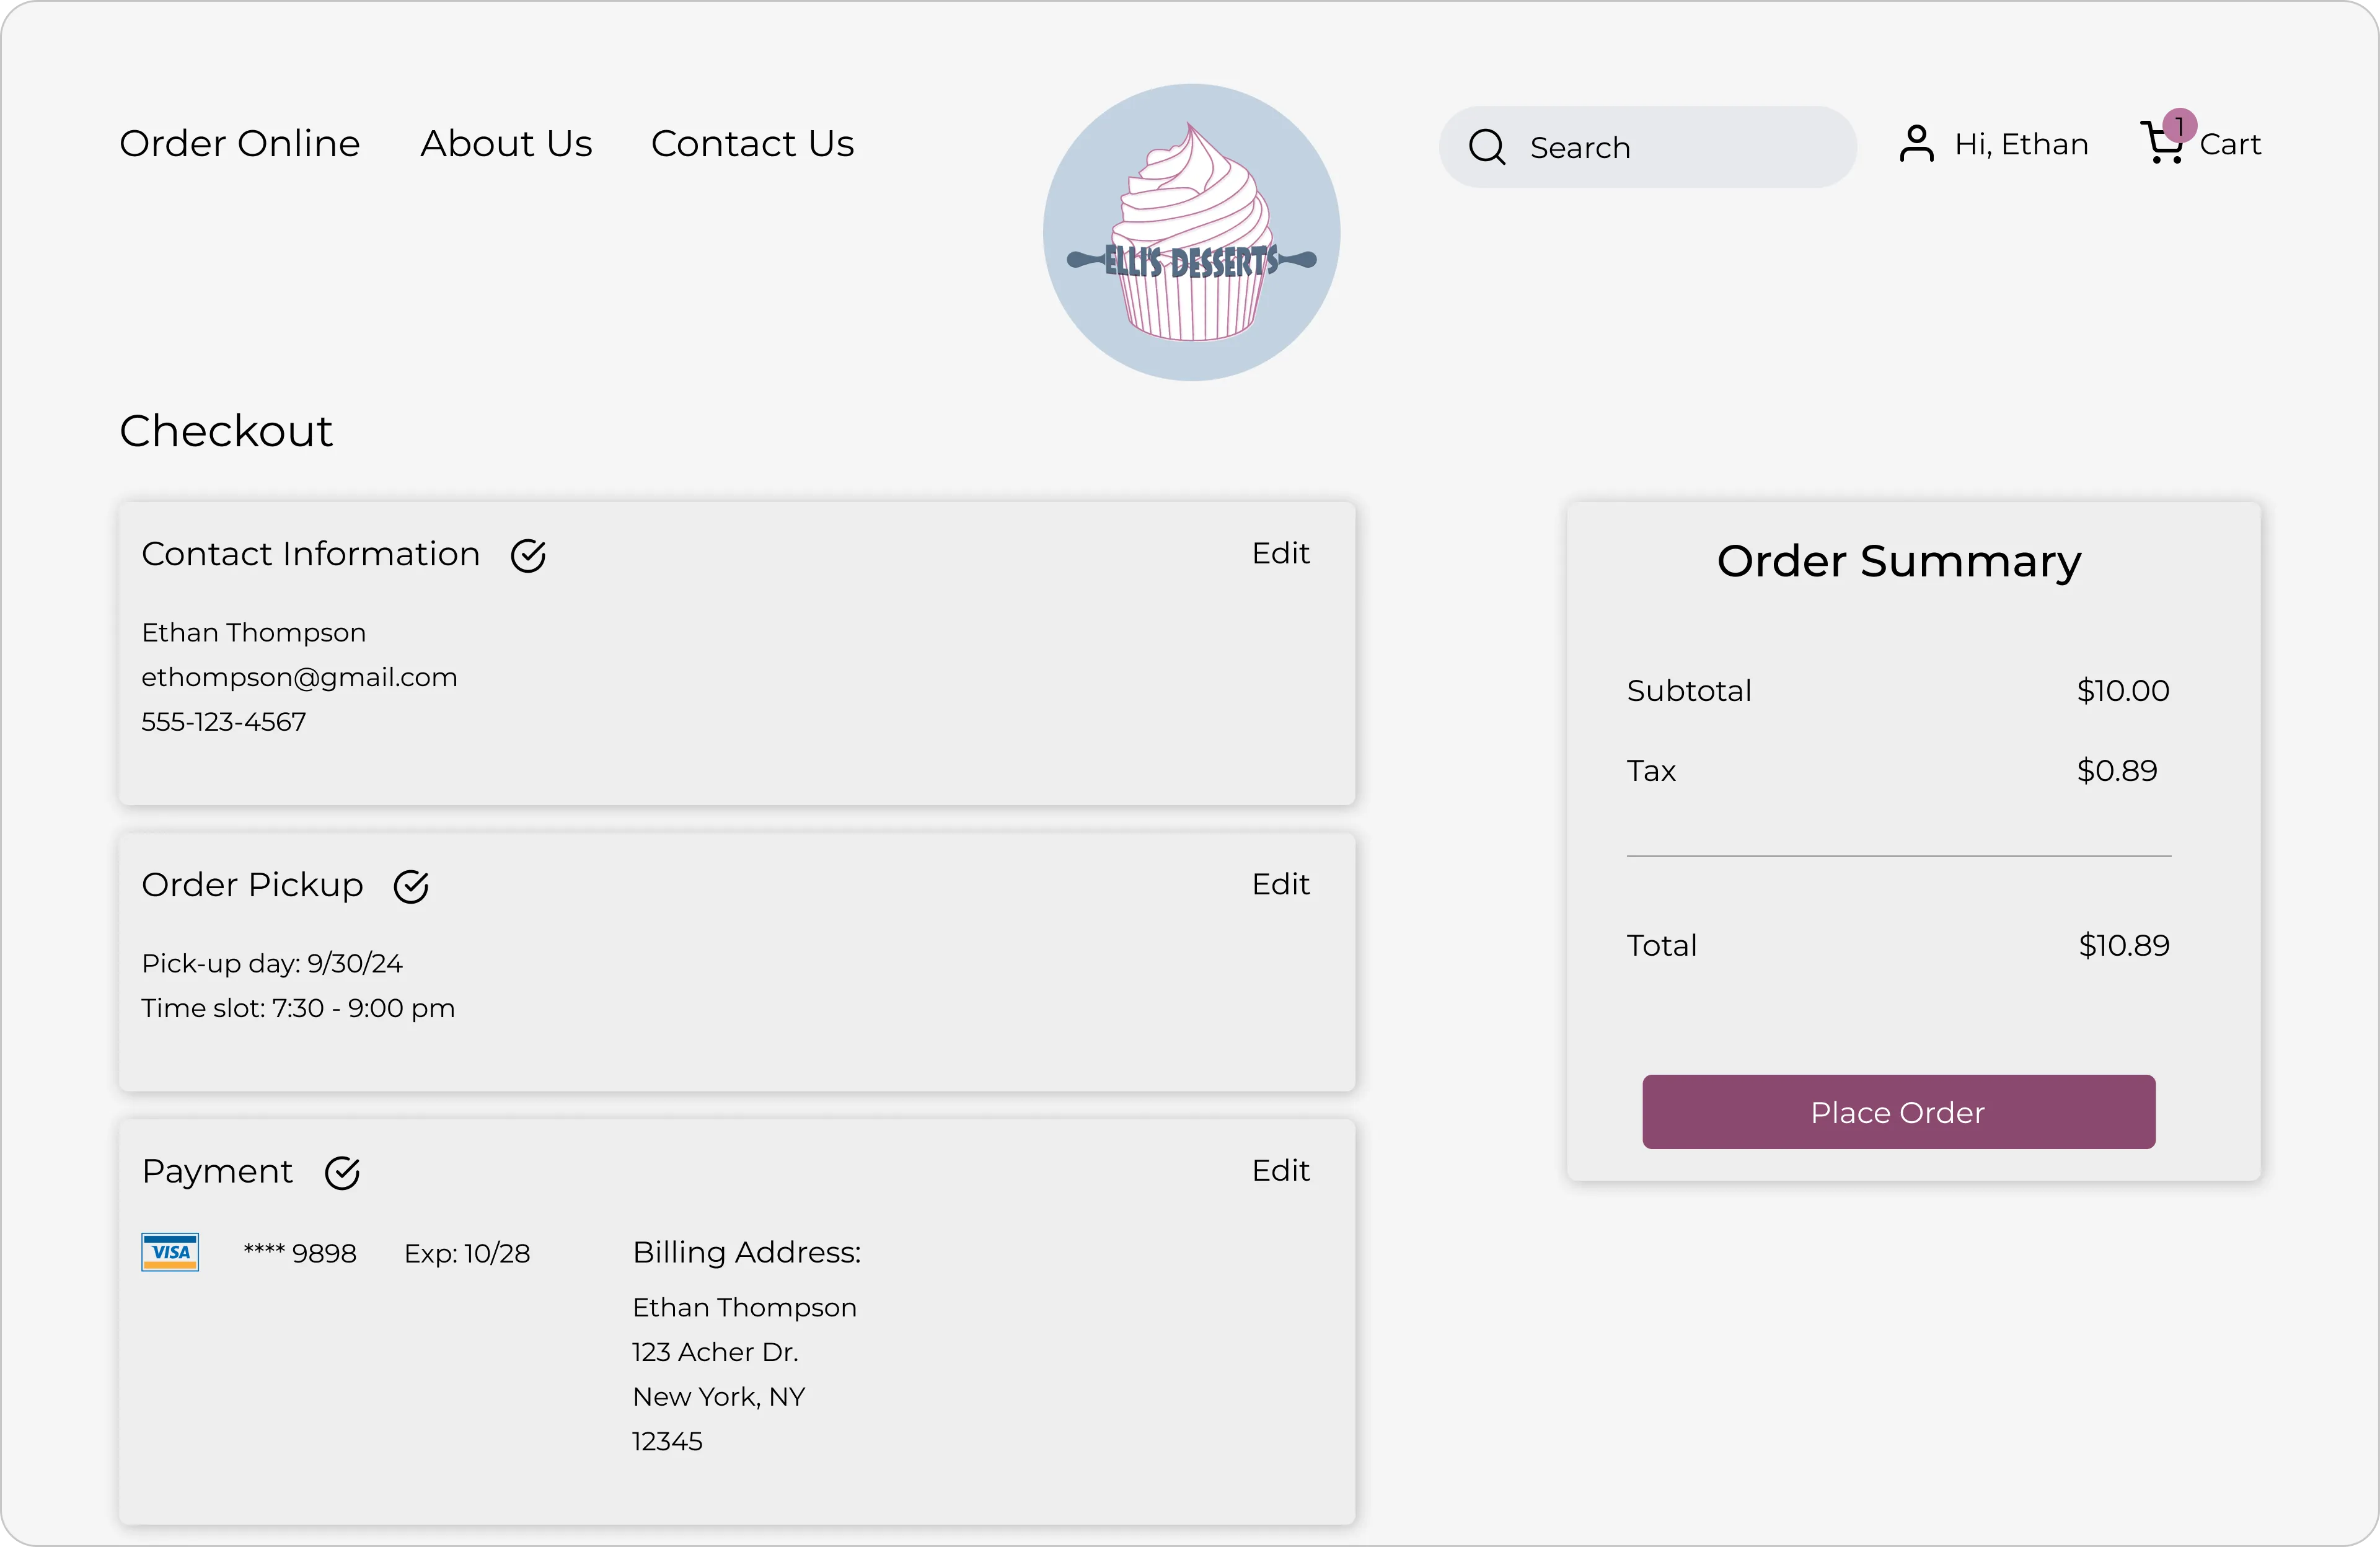
Task: Click the Time slot: 7:30 - 9:00 pm line
Action: (298, 1008)
